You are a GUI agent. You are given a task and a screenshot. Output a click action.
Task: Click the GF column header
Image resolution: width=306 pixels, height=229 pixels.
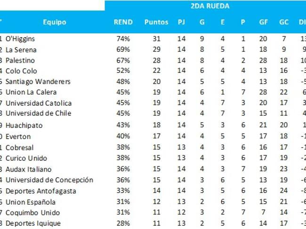click(x=263, y=22)
